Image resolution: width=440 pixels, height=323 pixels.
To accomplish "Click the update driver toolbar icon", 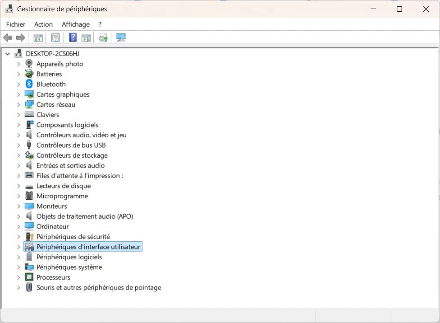I will click(x=103, y=37).
